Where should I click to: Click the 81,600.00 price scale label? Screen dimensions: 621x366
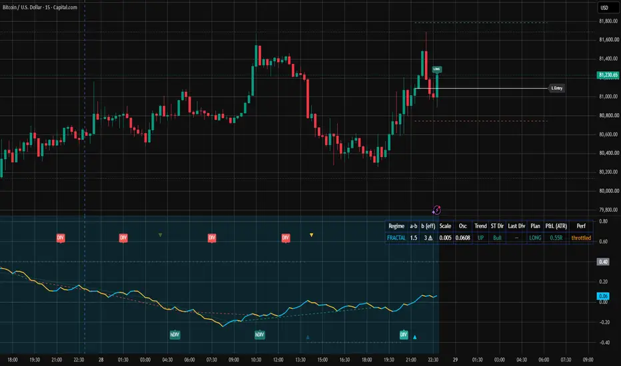pyautogui.click(x=608, y=39)
